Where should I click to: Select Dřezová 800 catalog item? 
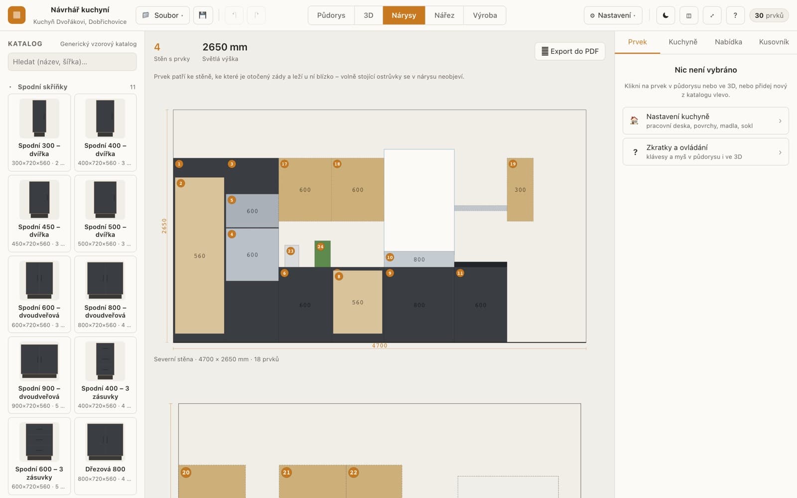105,456
